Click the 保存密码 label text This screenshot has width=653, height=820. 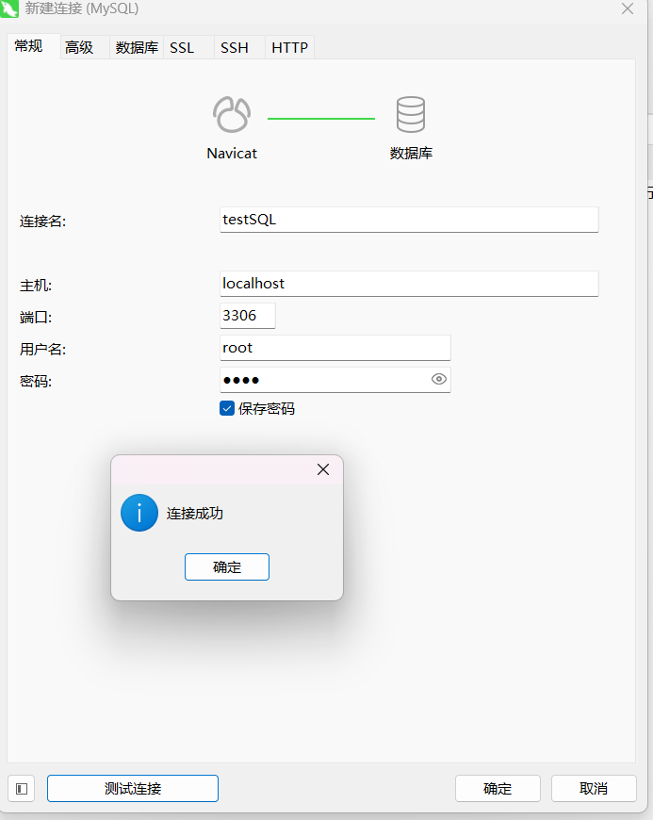[267, 408]
